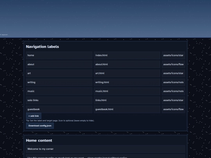Edit the about.html target page field

tap(127, 64)
